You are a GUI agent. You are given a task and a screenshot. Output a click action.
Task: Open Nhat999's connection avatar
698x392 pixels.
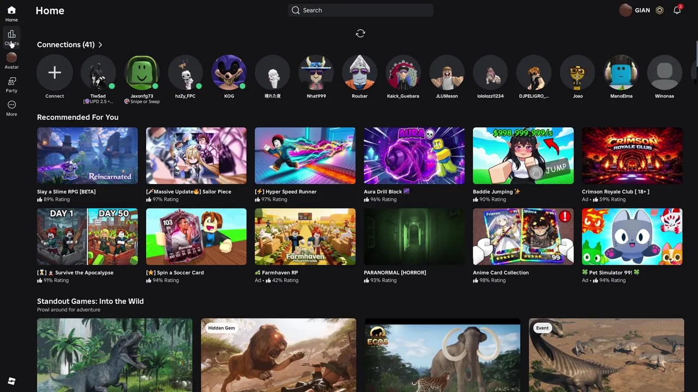[316, 72]
